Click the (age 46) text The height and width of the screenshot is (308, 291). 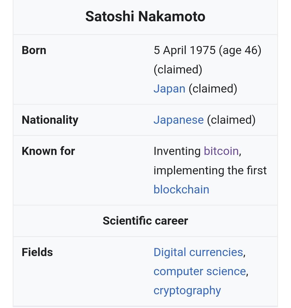click(x=240, y=50)
